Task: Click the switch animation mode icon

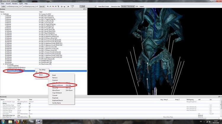Action: pyautogui.click(x=83, y=6)
